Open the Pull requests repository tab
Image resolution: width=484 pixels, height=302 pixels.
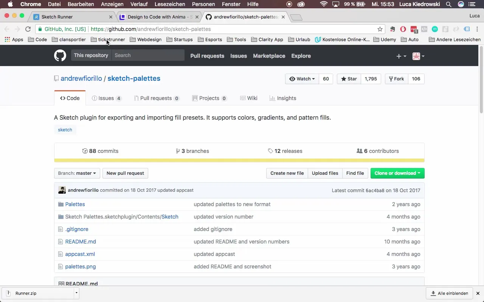pos(156,98)
